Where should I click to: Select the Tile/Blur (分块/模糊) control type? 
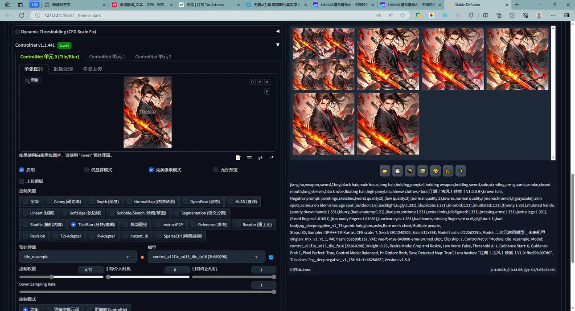93,225
